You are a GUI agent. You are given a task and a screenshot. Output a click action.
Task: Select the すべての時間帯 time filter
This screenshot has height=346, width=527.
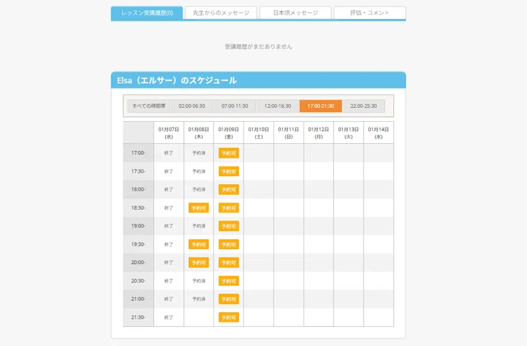pyautogui.click(x=149, y=106)
